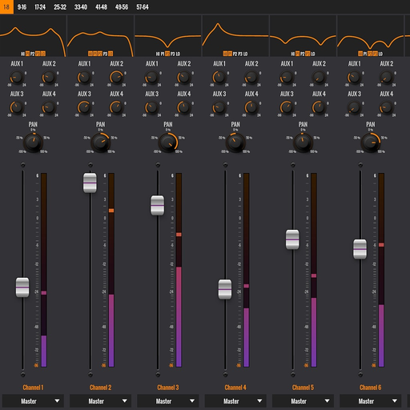Image resolution: width=410 pixels, height=410 pixels.
Task: Open the 25-32 channel bank tab
Action: point(60,6)
